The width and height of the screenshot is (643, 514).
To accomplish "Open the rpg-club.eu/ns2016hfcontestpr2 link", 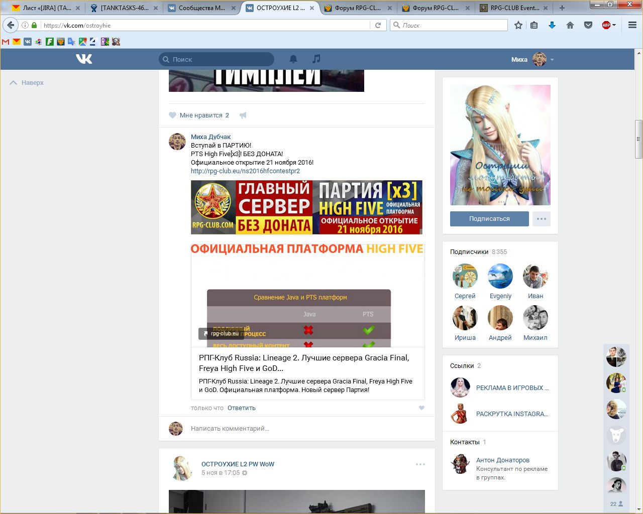I will [x=245, y=171].
